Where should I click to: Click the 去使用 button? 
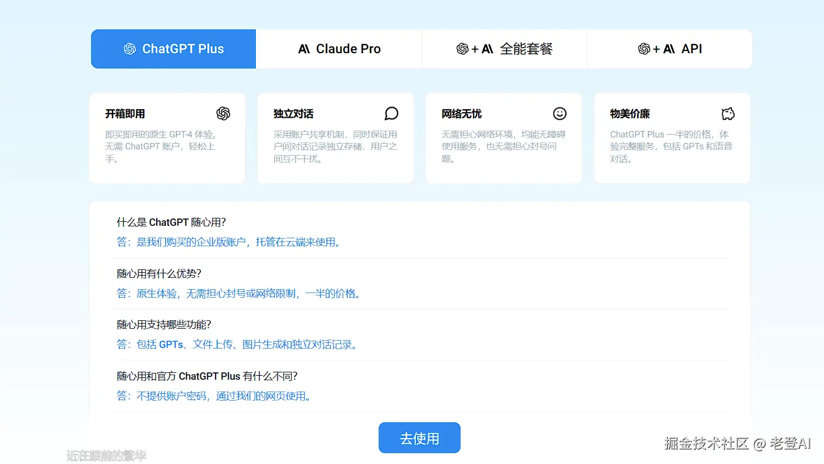pos(419,438)
